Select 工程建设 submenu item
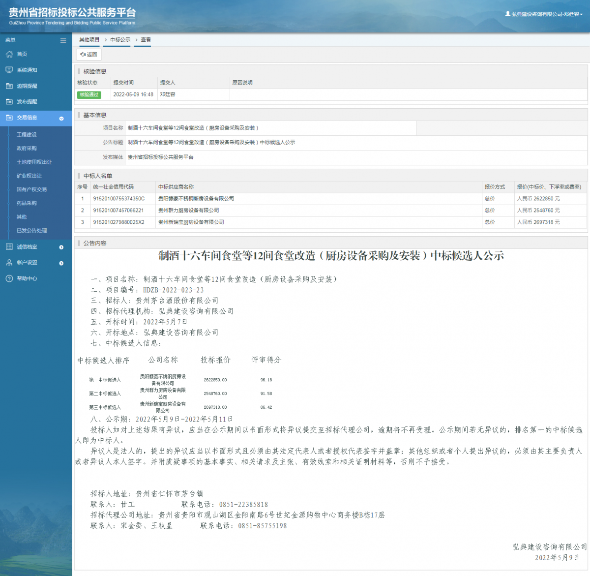This screenshot has width=590, height=576. click(27, 135)
